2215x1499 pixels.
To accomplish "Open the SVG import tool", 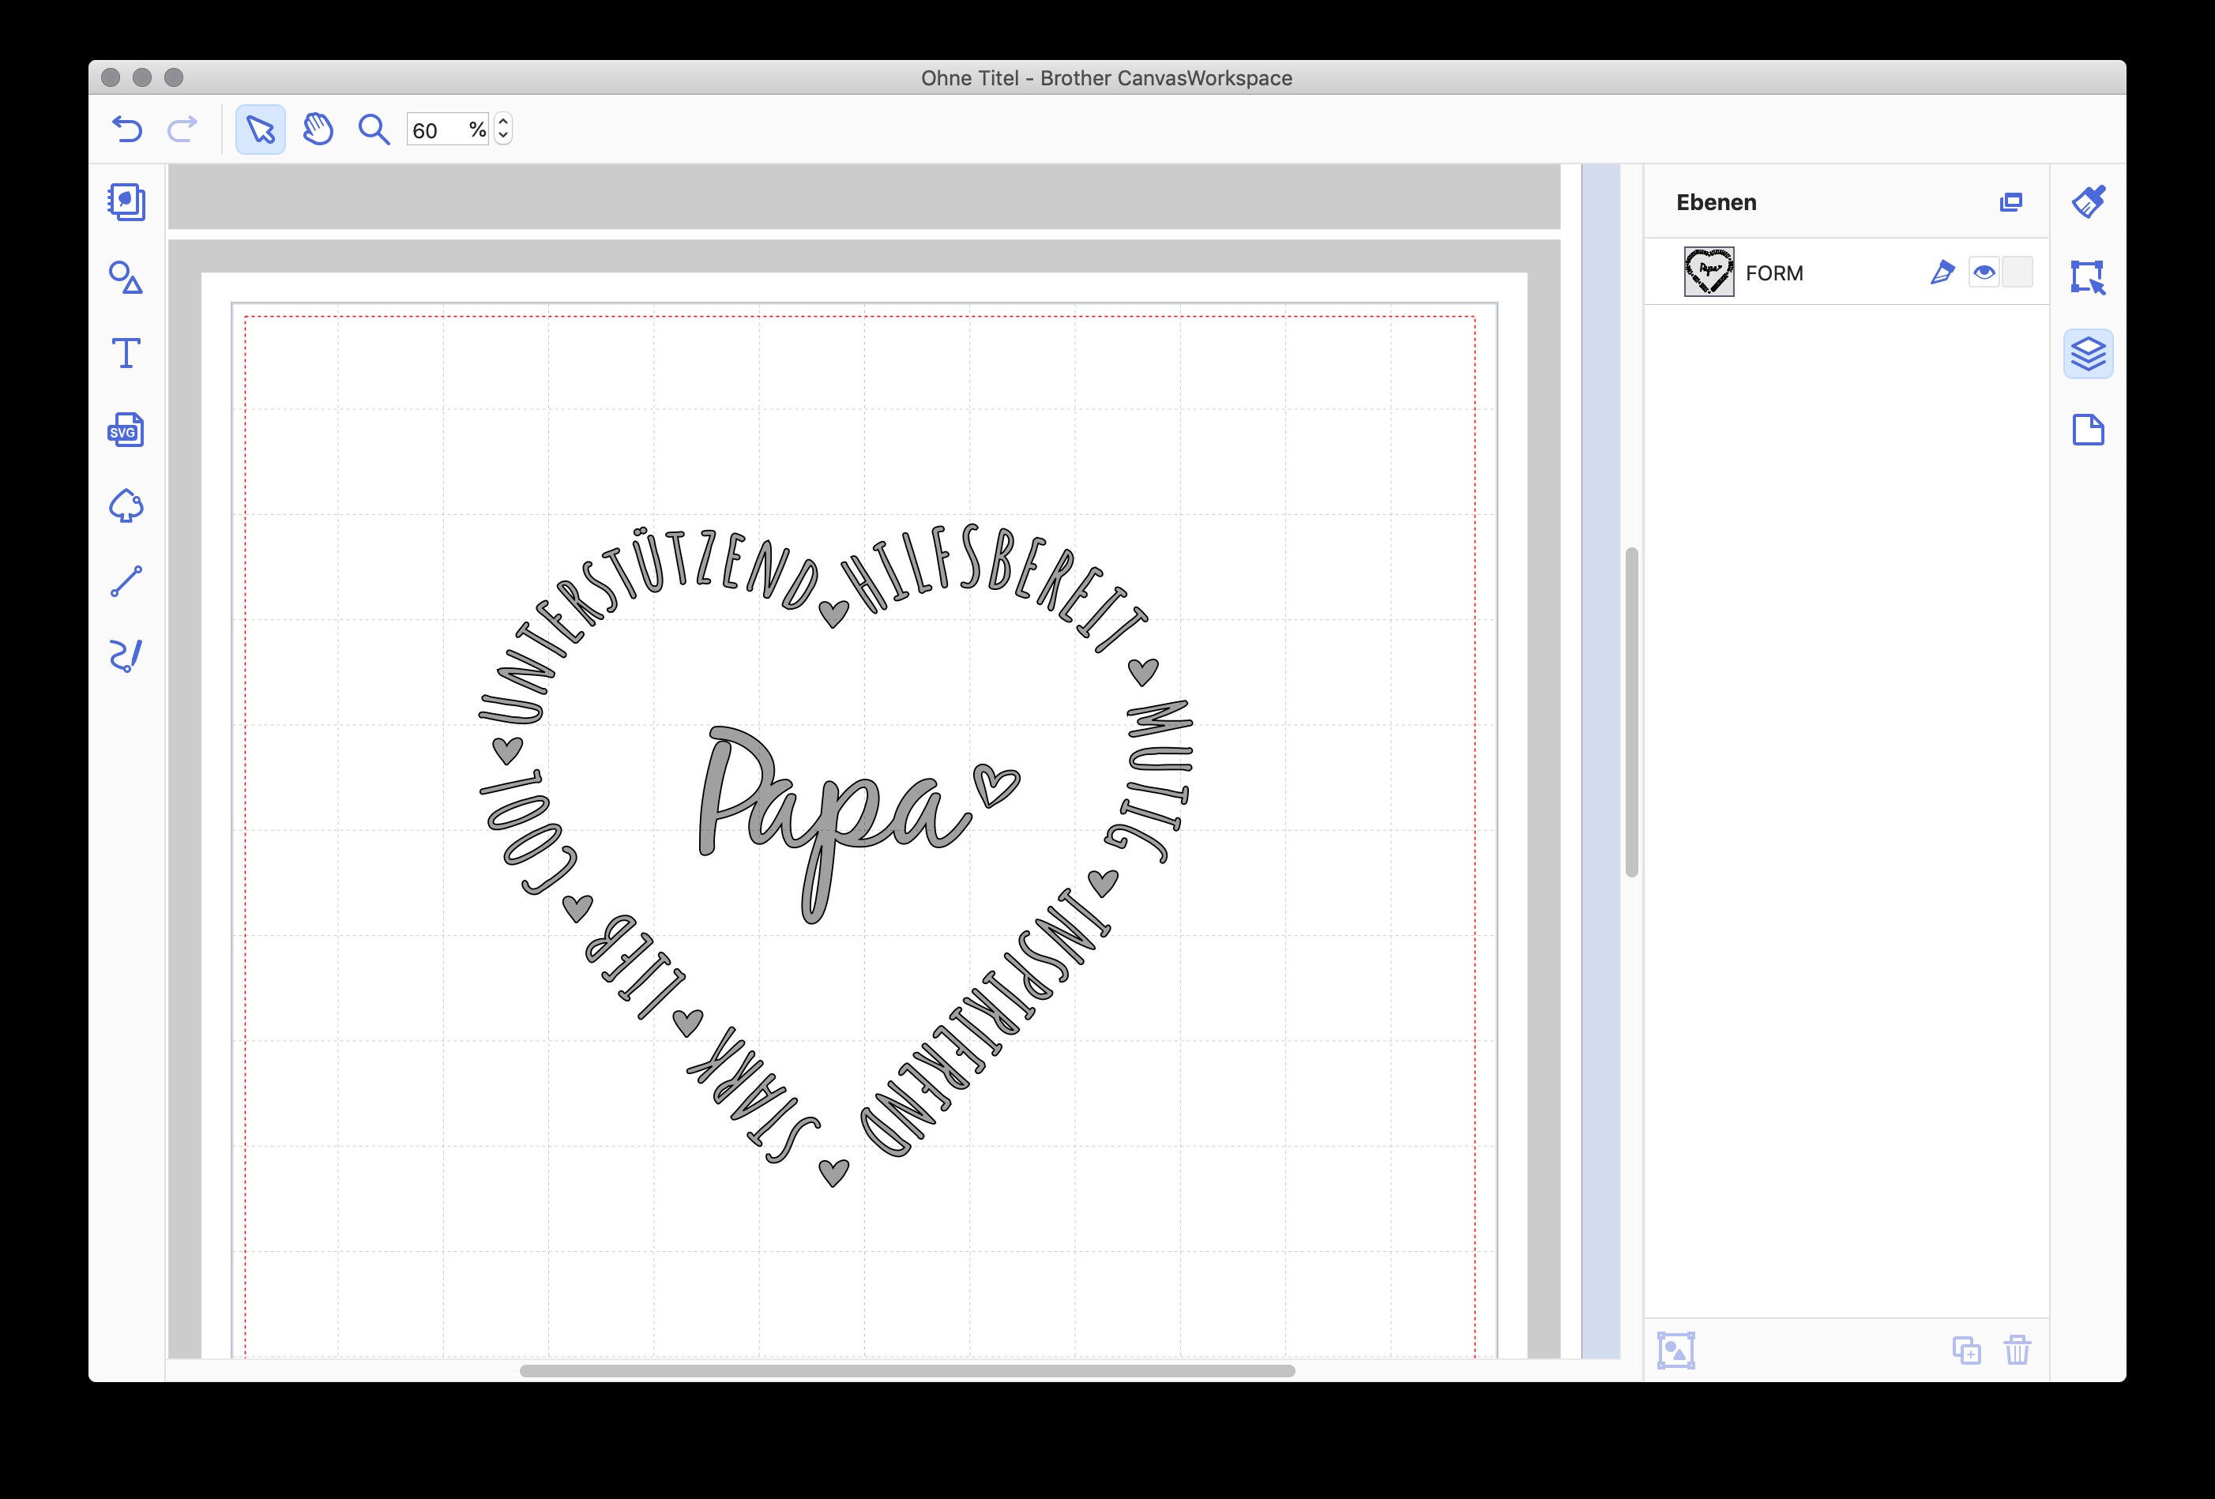I will click(x=126, y=430).
